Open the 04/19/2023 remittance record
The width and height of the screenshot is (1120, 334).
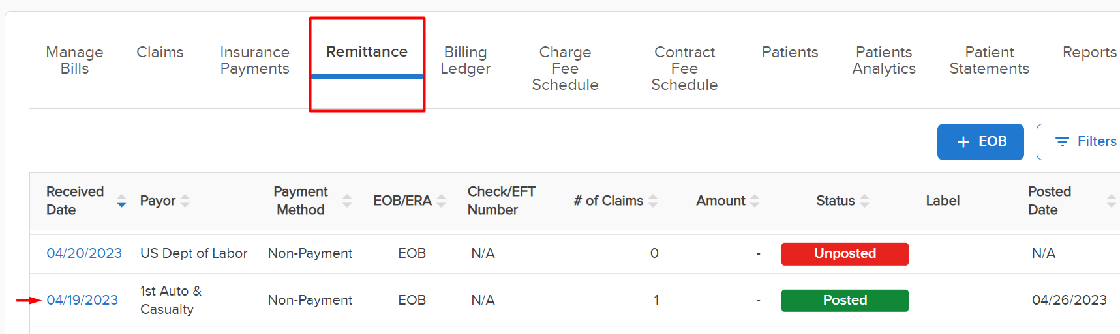coord(82,300)
